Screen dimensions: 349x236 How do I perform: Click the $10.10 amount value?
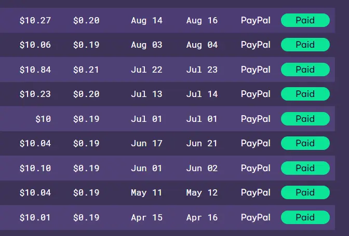[35, 168]
